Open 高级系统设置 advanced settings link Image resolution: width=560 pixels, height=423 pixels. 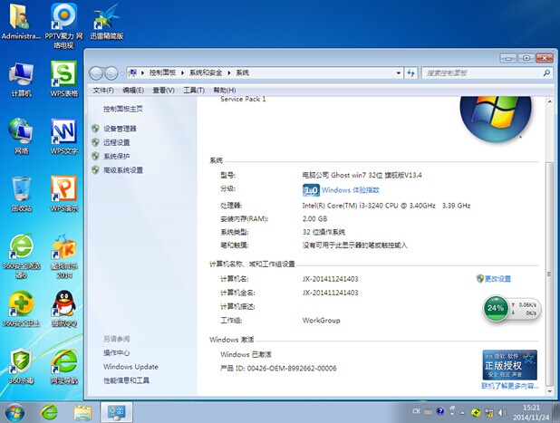[123, 170]
